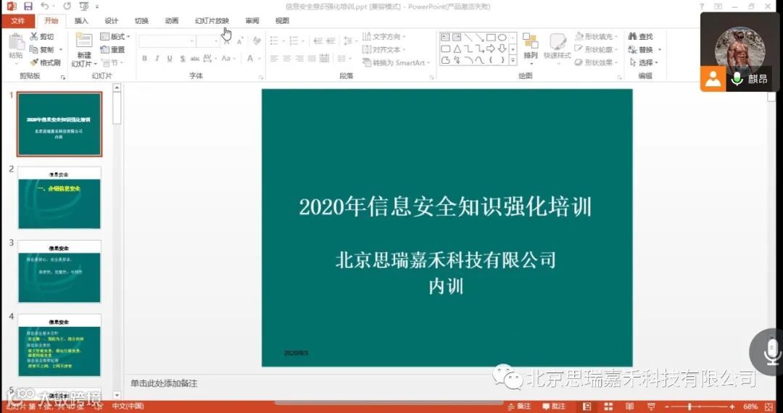Viewport: 783px width, 413px height.
Task: Toggle the green microphone next to 麒昂
Action: point(737,79)
